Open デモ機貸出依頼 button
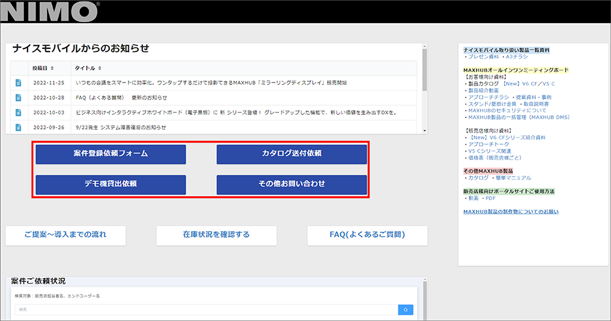Image resolution: width=611 pixels, height=321 pixels. pos(111,185)
